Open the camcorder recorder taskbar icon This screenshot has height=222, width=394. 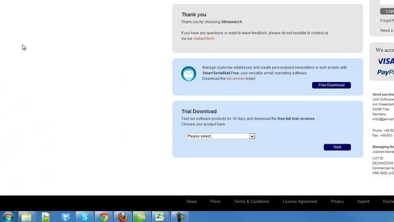(179, 217)
